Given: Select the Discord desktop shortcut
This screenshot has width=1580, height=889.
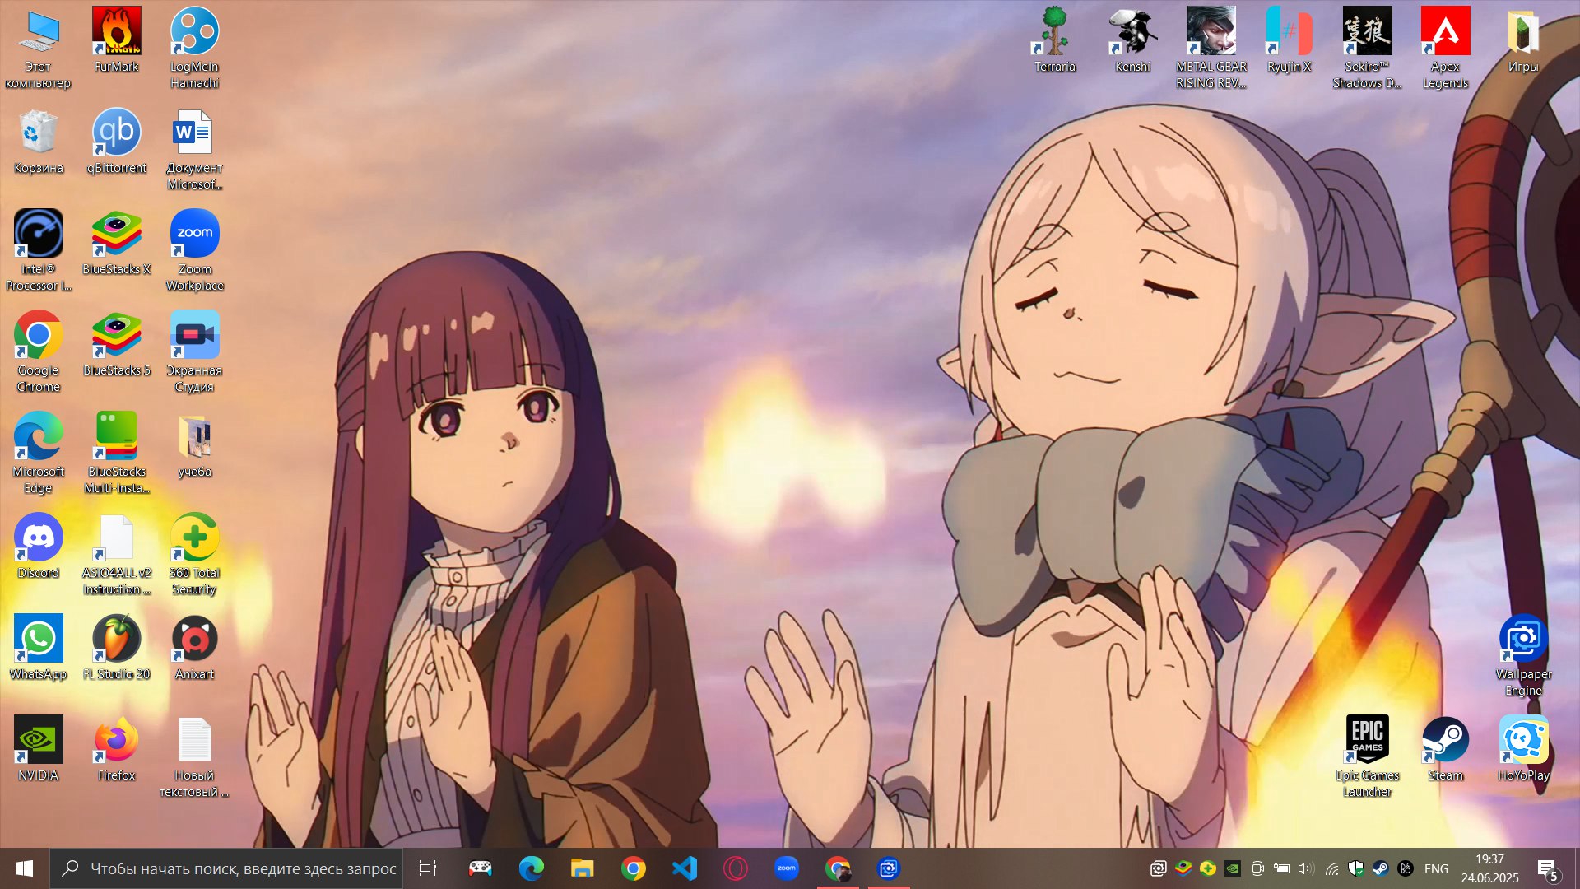Looking at the screenshot, I should pyautogui.click(x=38, y=547).
